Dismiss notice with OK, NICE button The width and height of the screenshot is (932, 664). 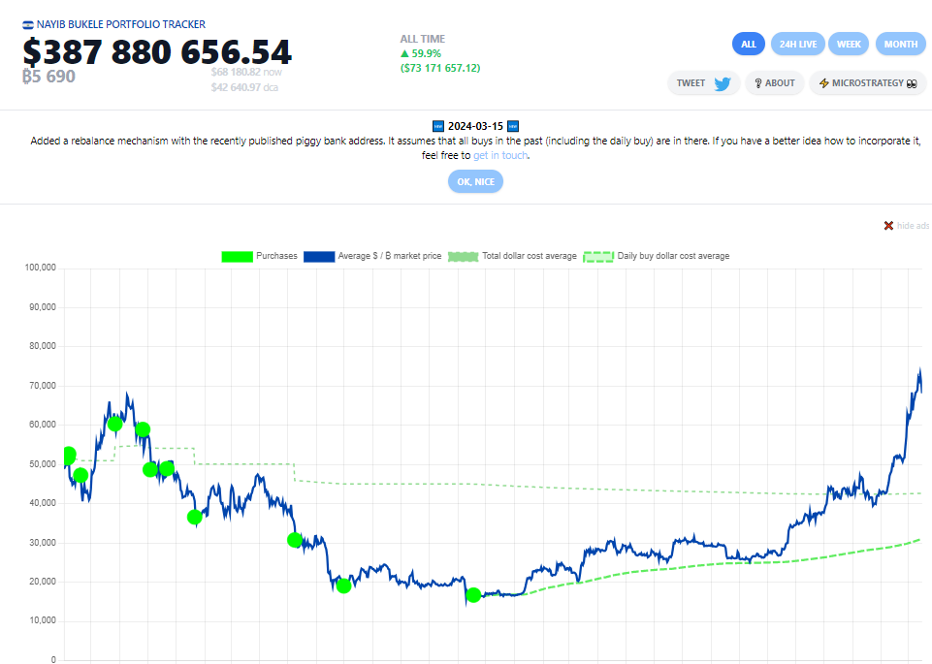[475, 181]
